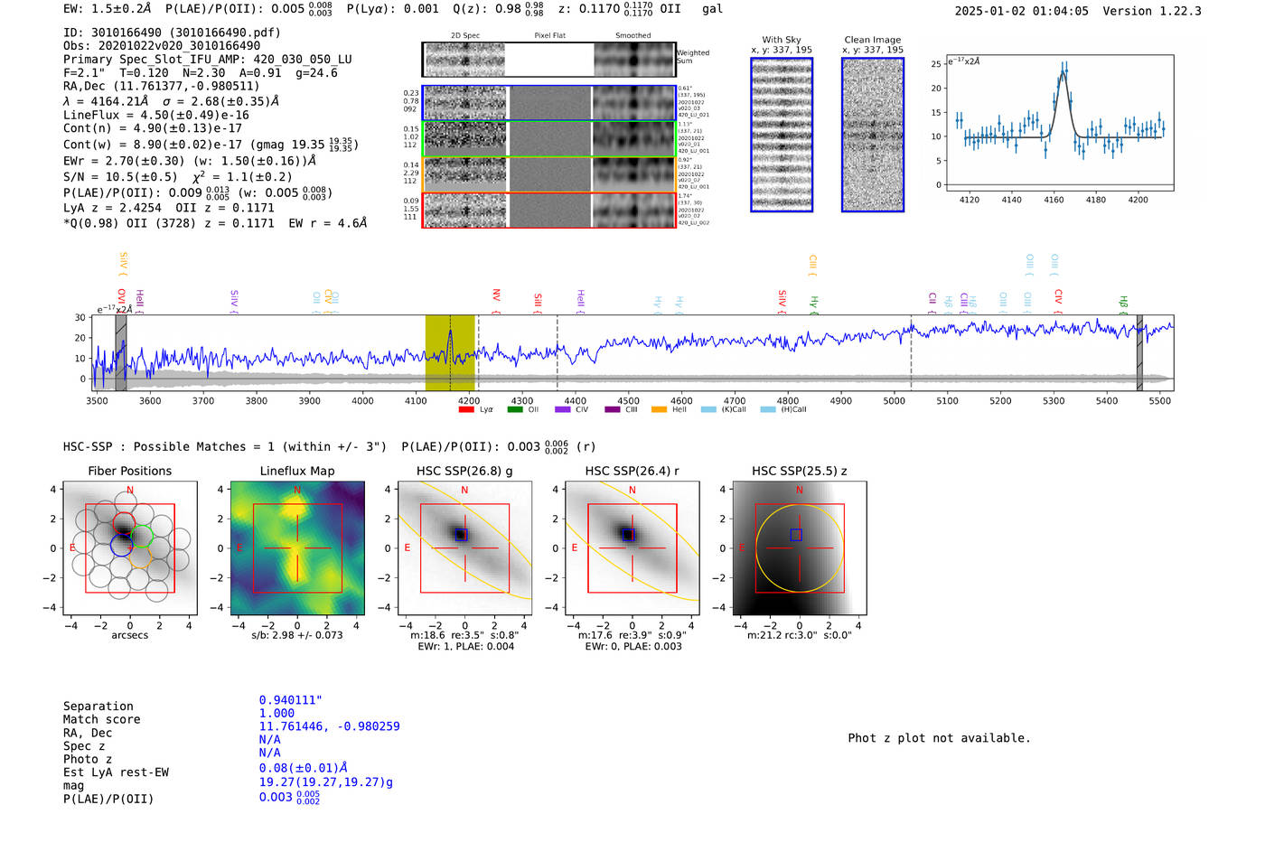Open the Clean Image panel
Image resolution: width=1265 pixels, height=861 pixels.
tap(873, 135)
